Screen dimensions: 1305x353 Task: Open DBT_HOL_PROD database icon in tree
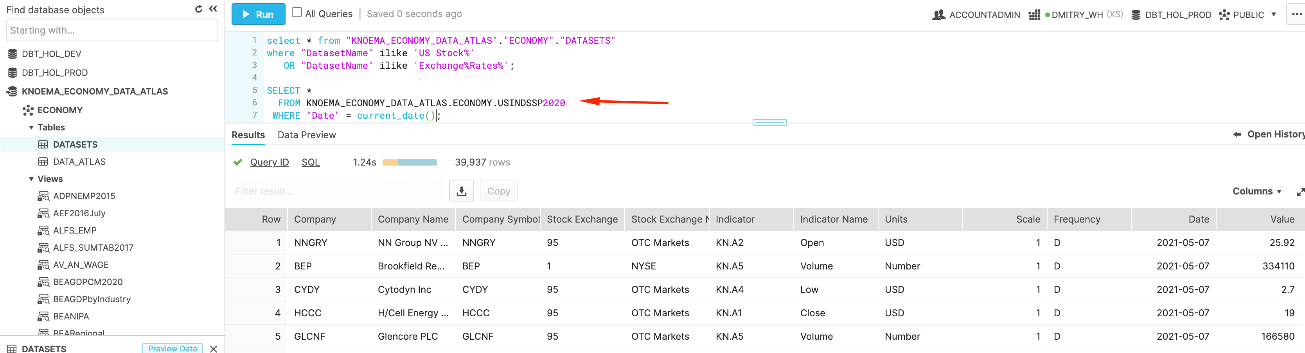(13, 72)
